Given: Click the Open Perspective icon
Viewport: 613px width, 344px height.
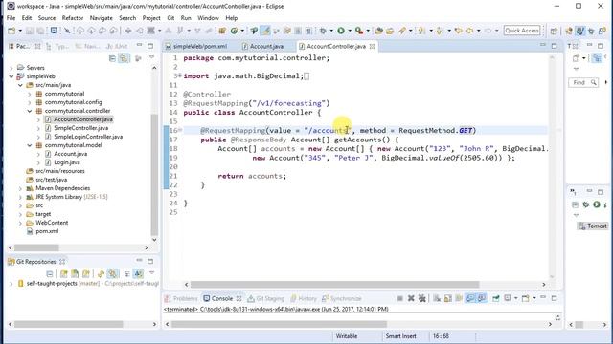Looking at the screenshot, I should click(554, 31).
